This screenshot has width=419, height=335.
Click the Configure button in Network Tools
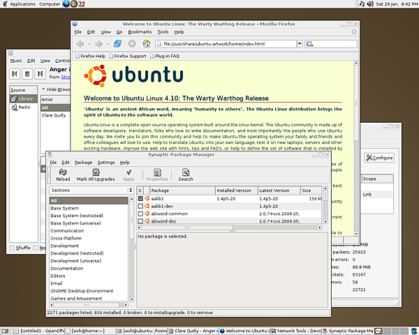click(379, 158)
